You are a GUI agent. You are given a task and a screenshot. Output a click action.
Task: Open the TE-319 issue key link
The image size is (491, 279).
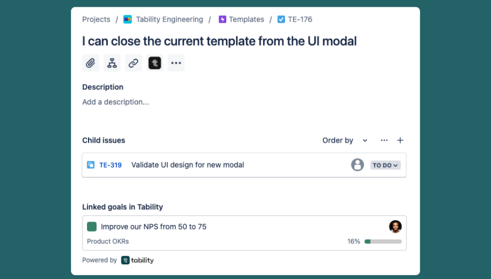click(111, 165)
